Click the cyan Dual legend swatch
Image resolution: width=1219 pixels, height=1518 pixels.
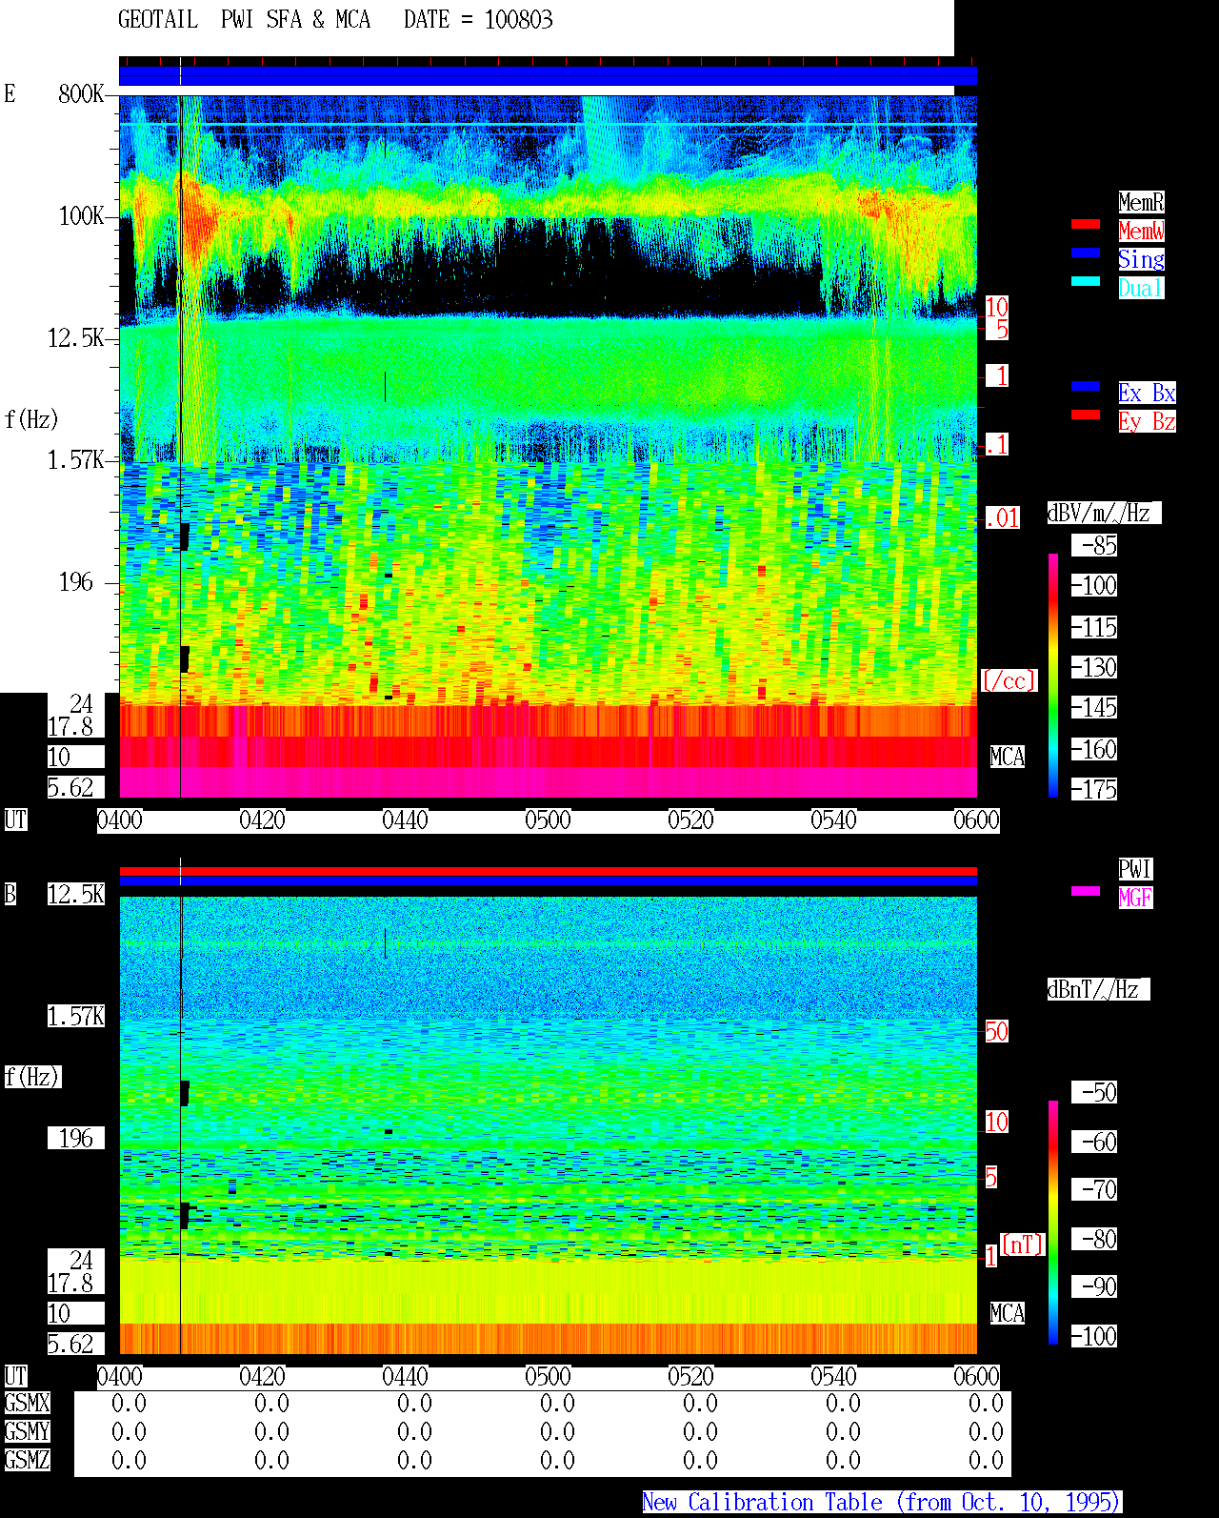coord(1086,281)
